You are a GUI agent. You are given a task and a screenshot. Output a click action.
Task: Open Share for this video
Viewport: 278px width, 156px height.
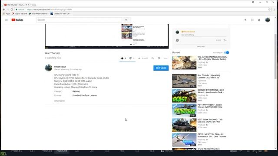tap(143, 58)
